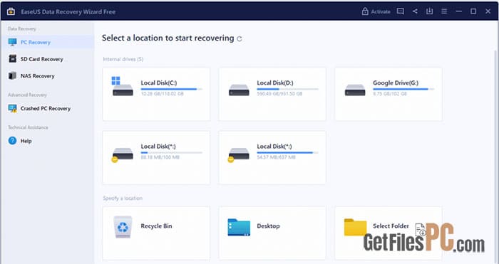Select PC Recovery in sidebar
This screenshot has width=499, height=264.
48,42
